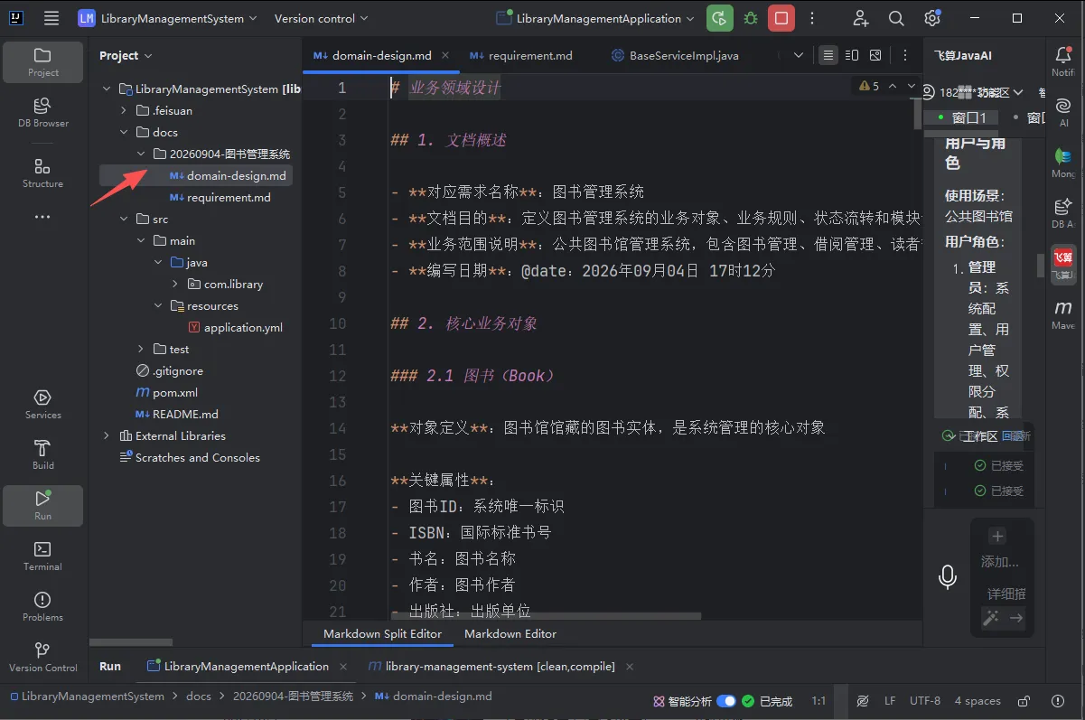Open the 5 warnings inspection widget
The image size is (1085, 720).
pyautogui.click(x=869, y=86)
